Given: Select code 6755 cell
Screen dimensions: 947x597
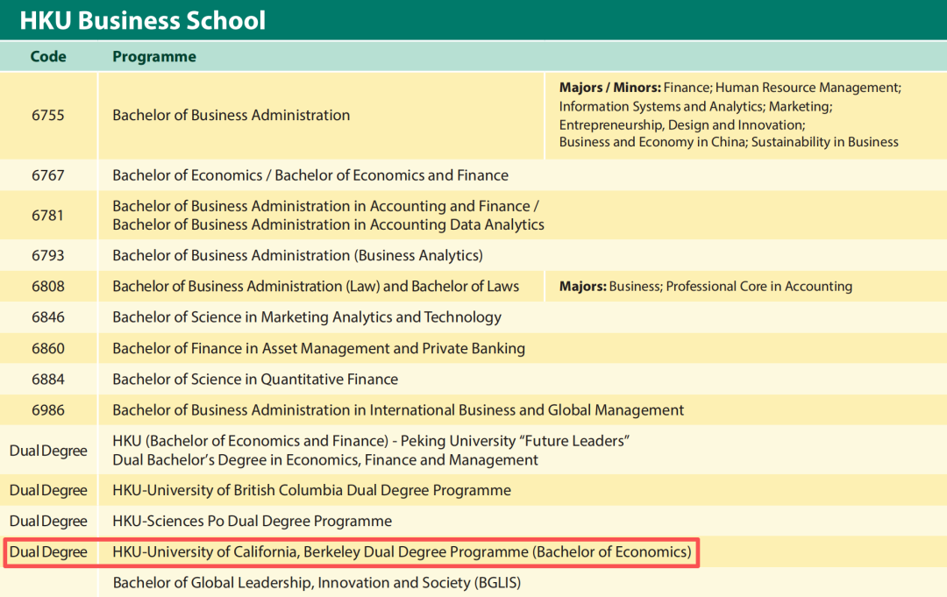Looking at the screenshot, I should pyautogui.click(x=48, y=116).
